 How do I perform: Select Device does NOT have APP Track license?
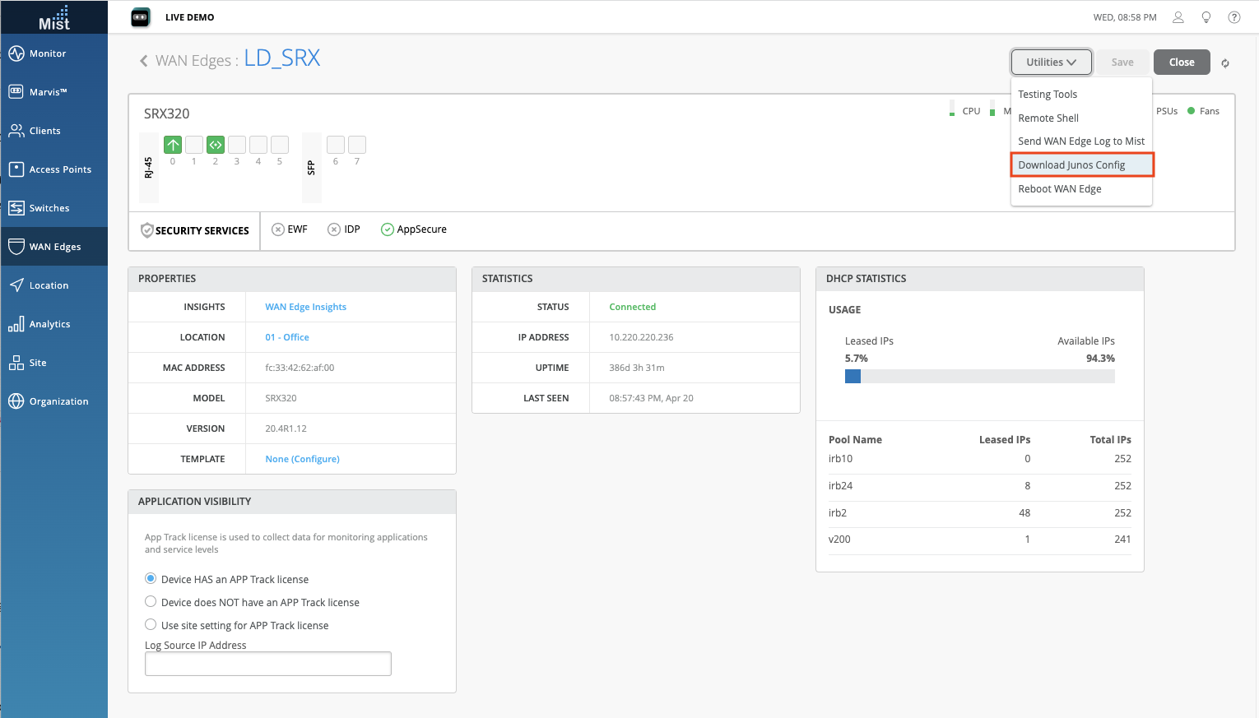pyautogui.click(x=151, y=602)
